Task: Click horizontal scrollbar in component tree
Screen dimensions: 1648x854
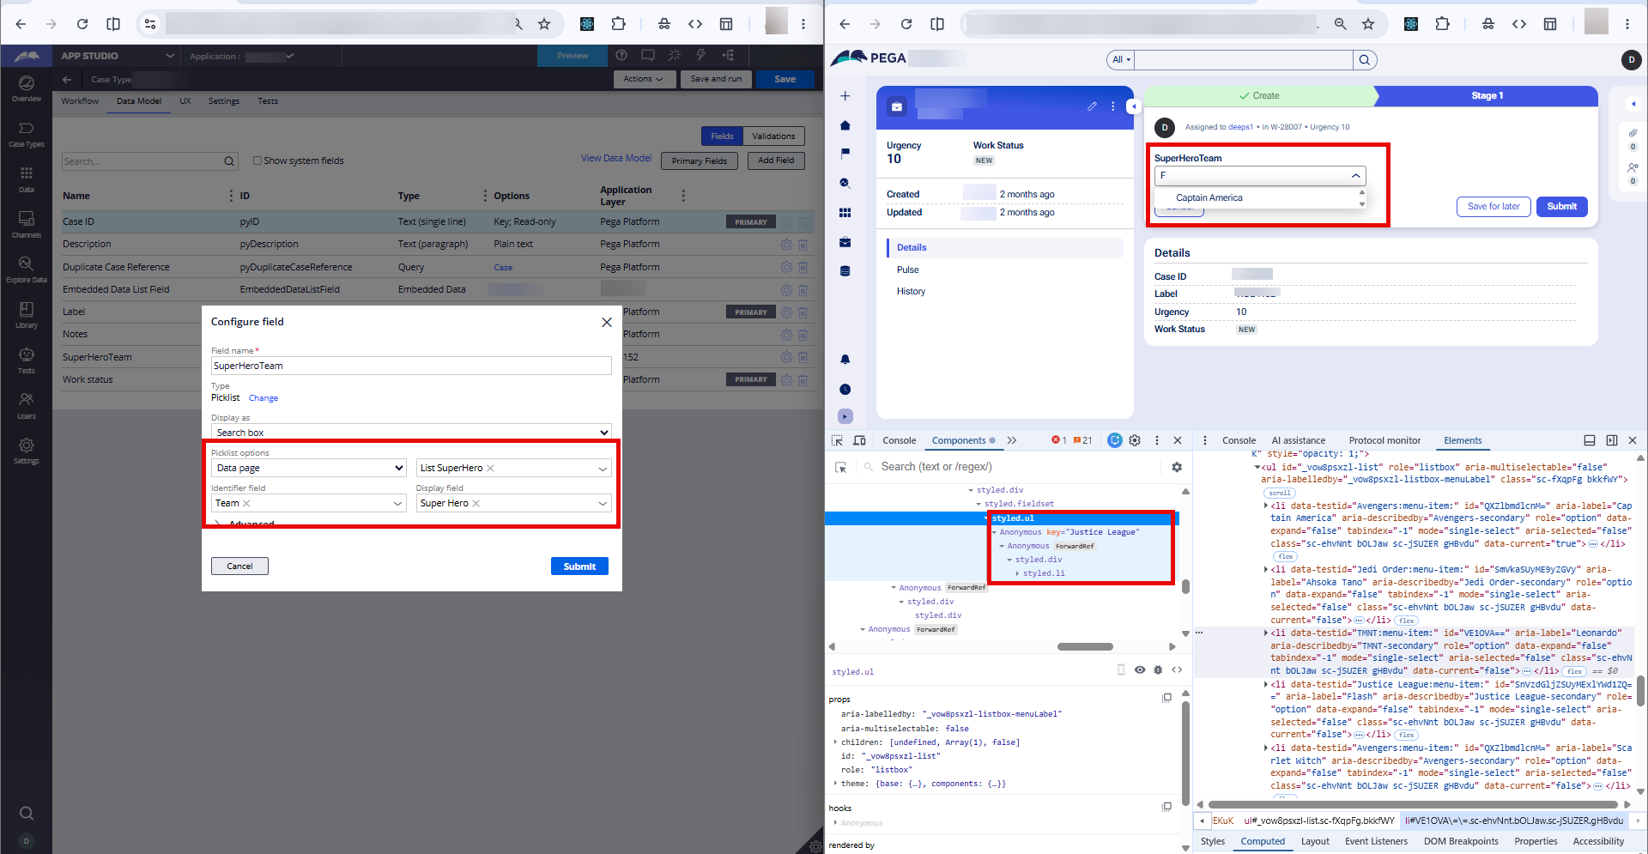Action: pos(1085,646)
